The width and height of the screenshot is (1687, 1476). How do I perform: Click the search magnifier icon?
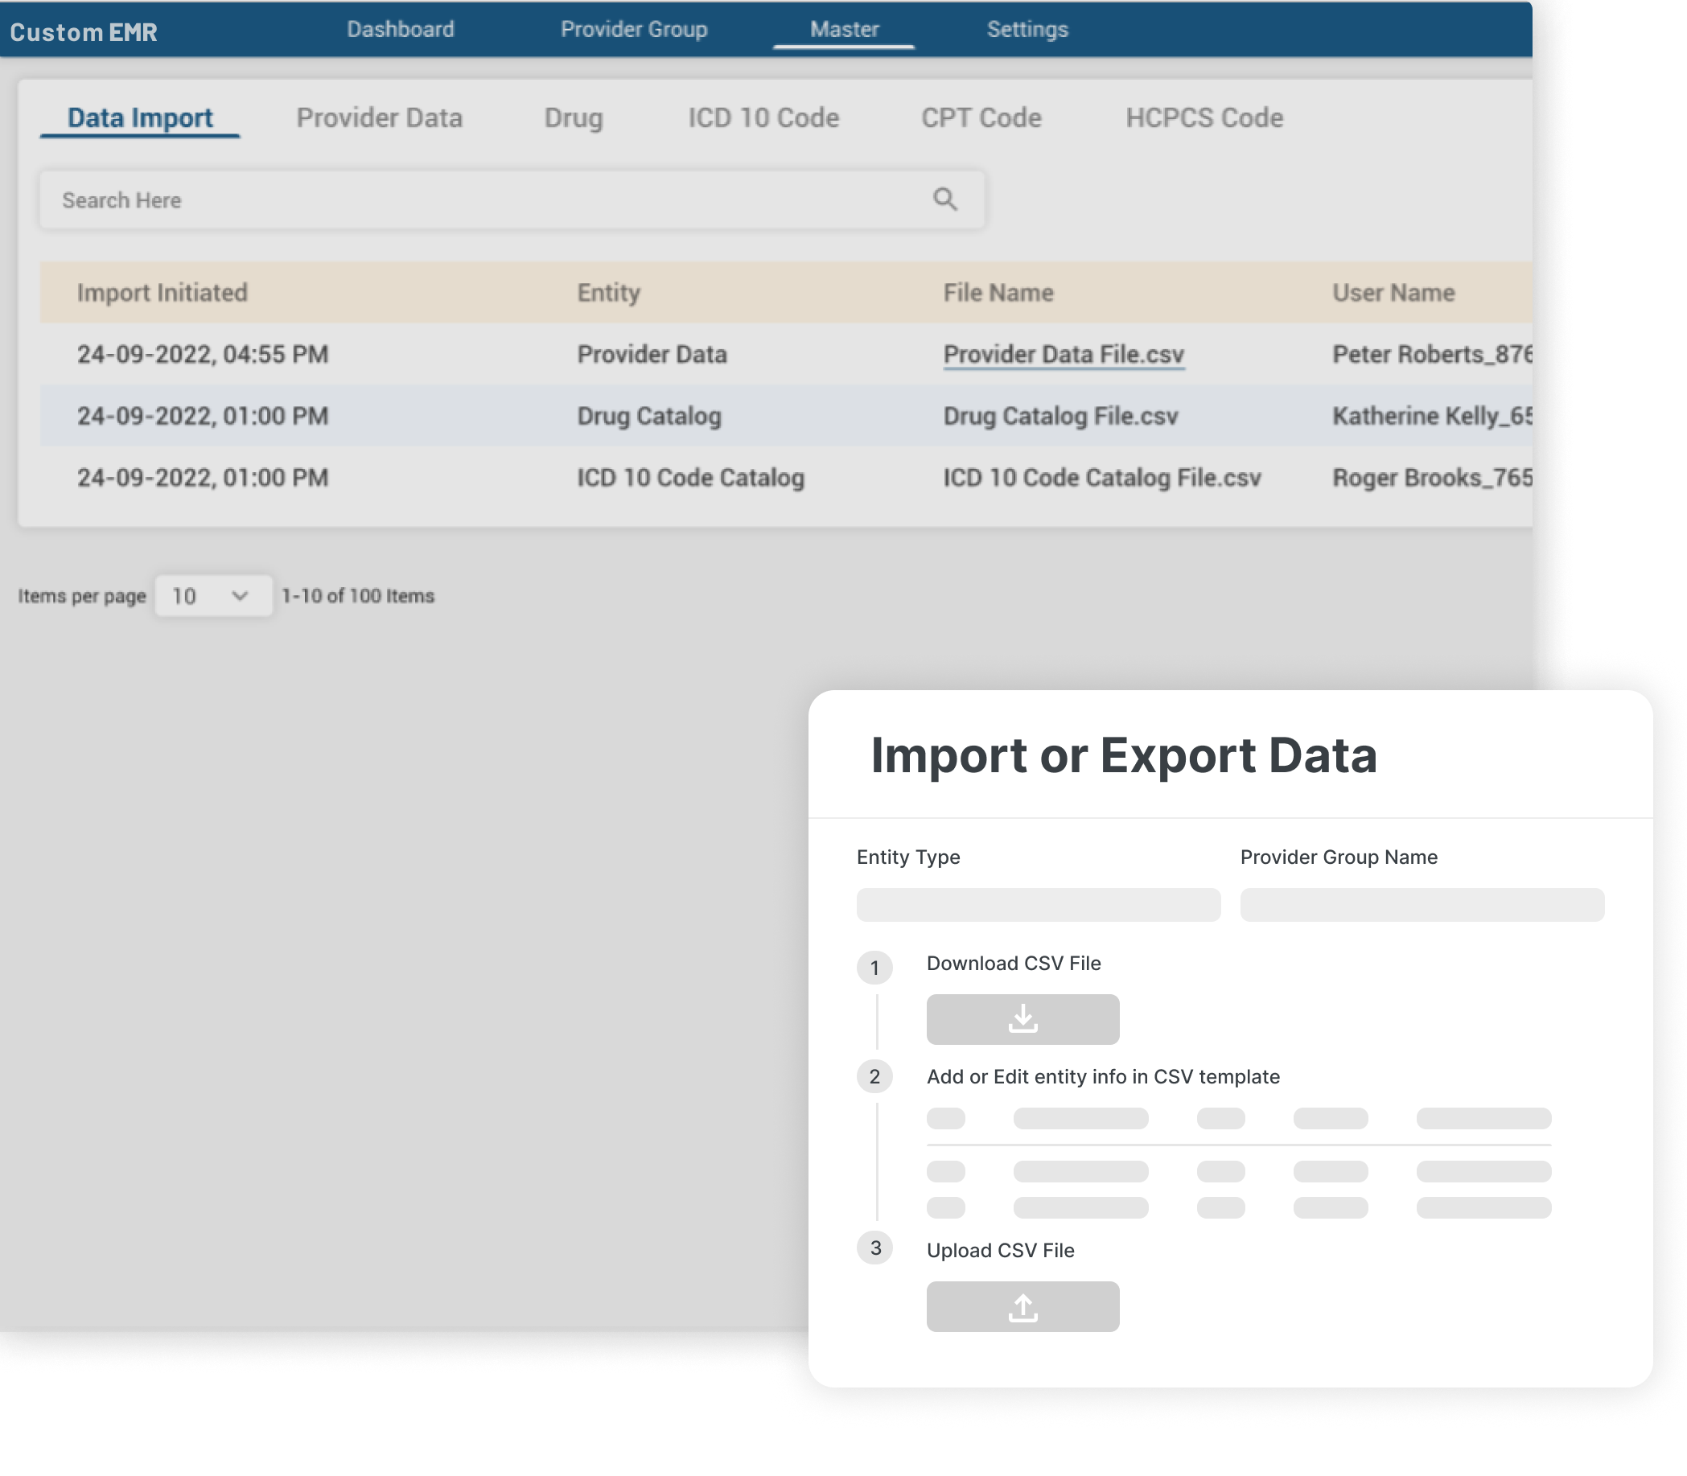point(944,199)
